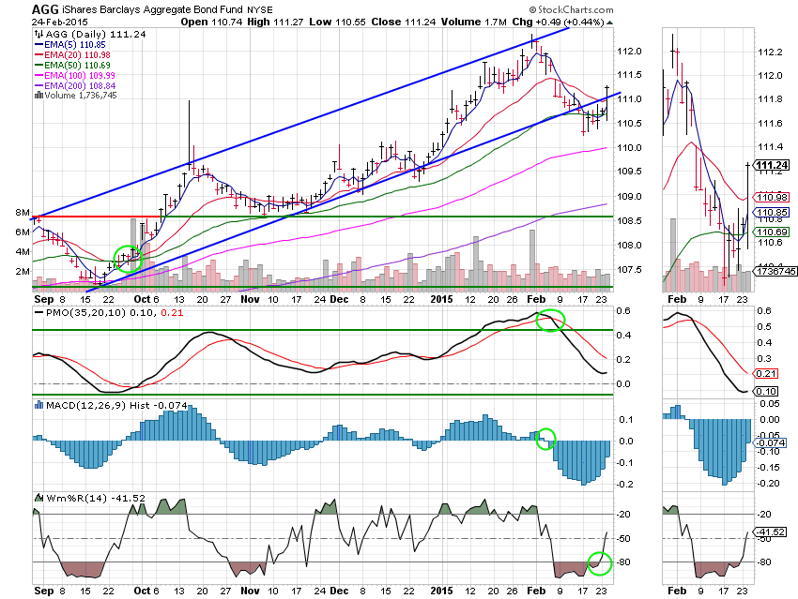The image size is (798, 599).
Task: Click the boxed -41.52 Williams %R tag
Action: (x=770, y=532)
